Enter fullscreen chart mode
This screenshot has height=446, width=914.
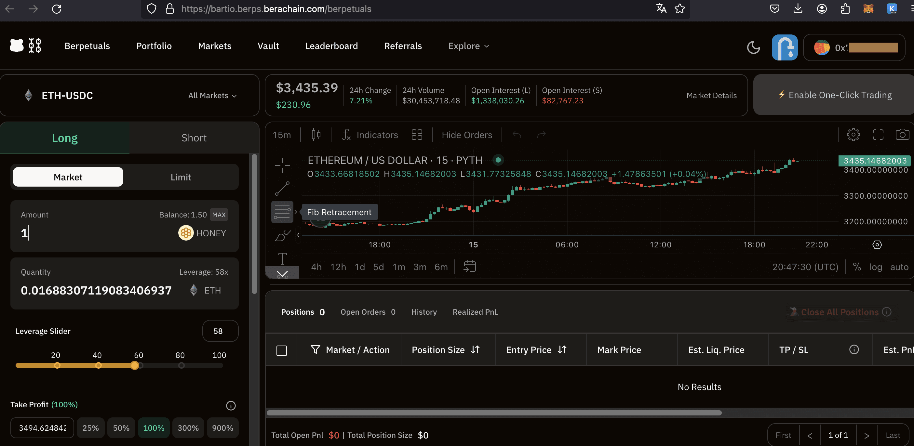pos(878,135)
